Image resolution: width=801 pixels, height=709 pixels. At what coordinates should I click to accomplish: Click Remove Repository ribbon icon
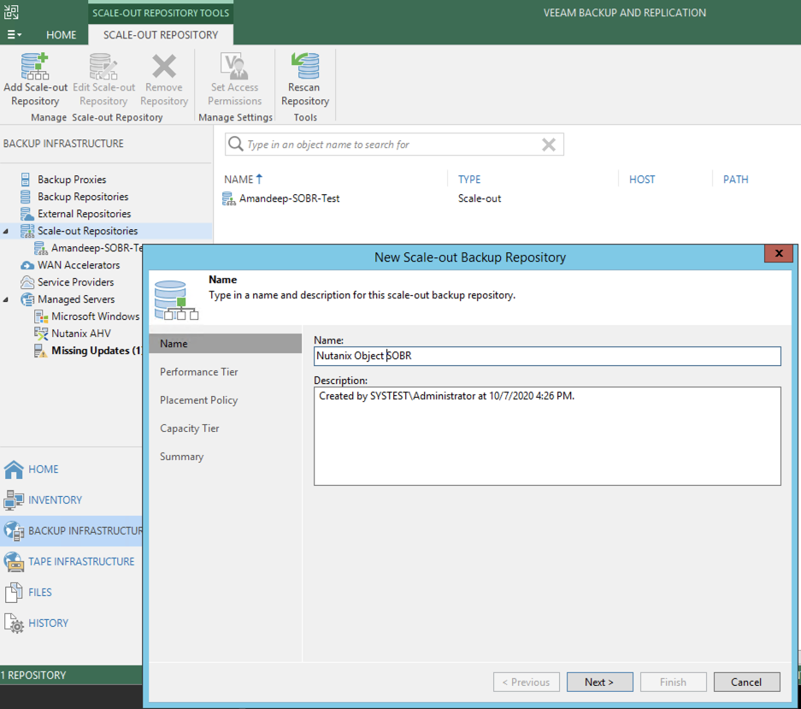click(x=164, y=67)
